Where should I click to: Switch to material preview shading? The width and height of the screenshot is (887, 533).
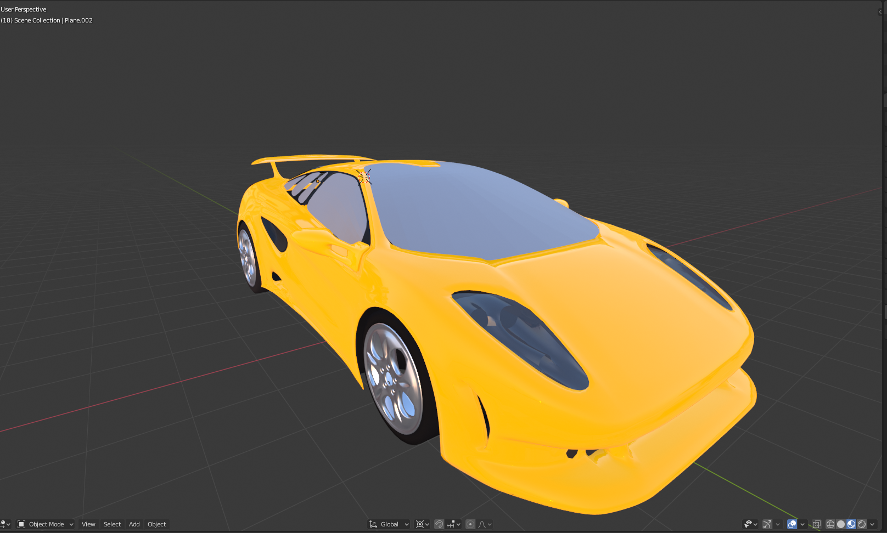click(x=851, y=524)
